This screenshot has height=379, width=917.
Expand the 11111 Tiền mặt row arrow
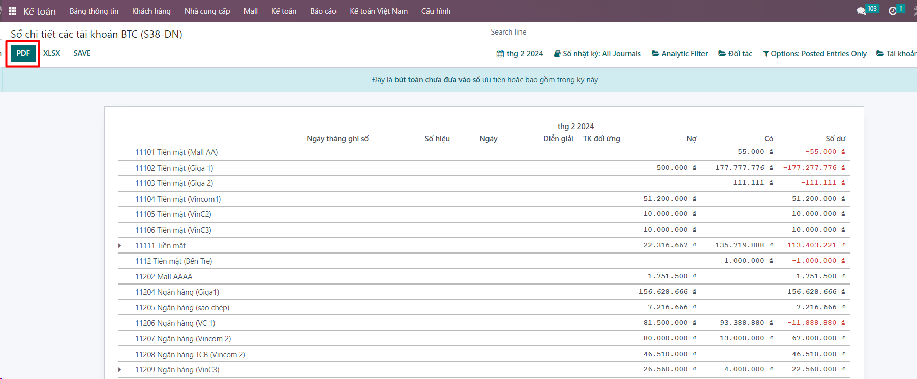click(x=120, y=246)
